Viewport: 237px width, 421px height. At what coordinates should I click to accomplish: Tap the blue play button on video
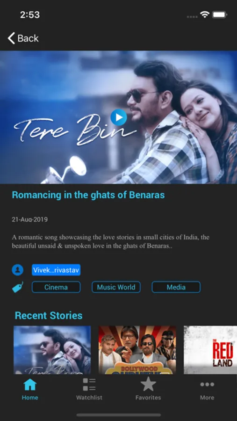(x=119, y=117)
